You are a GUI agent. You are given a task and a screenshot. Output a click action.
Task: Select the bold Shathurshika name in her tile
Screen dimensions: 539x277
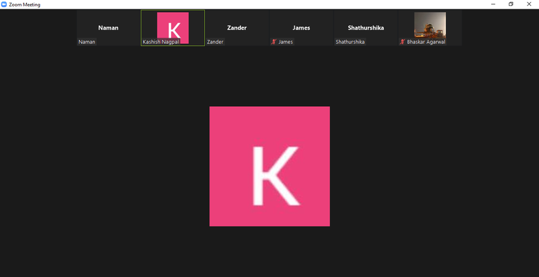tap(365, 28)
